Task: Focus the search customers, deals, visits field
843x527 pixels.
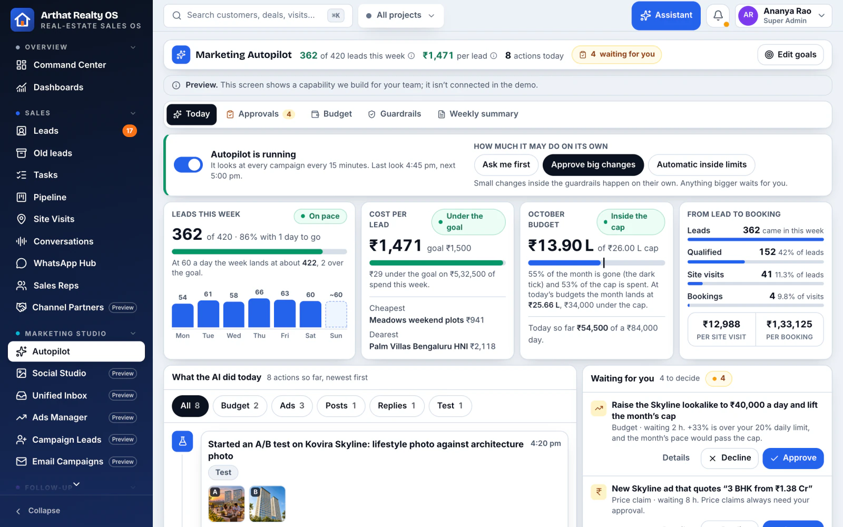Action: (258, 16)
